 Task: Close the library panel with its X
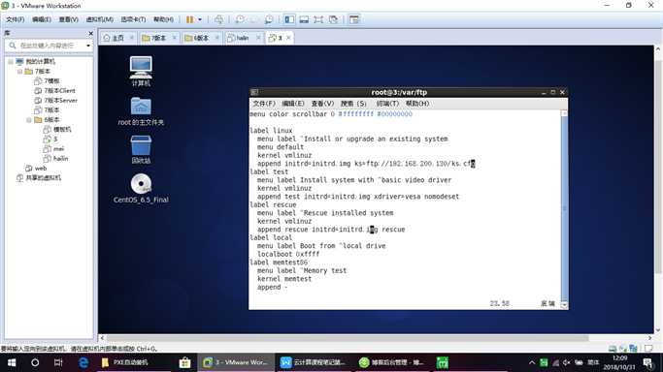90,33
